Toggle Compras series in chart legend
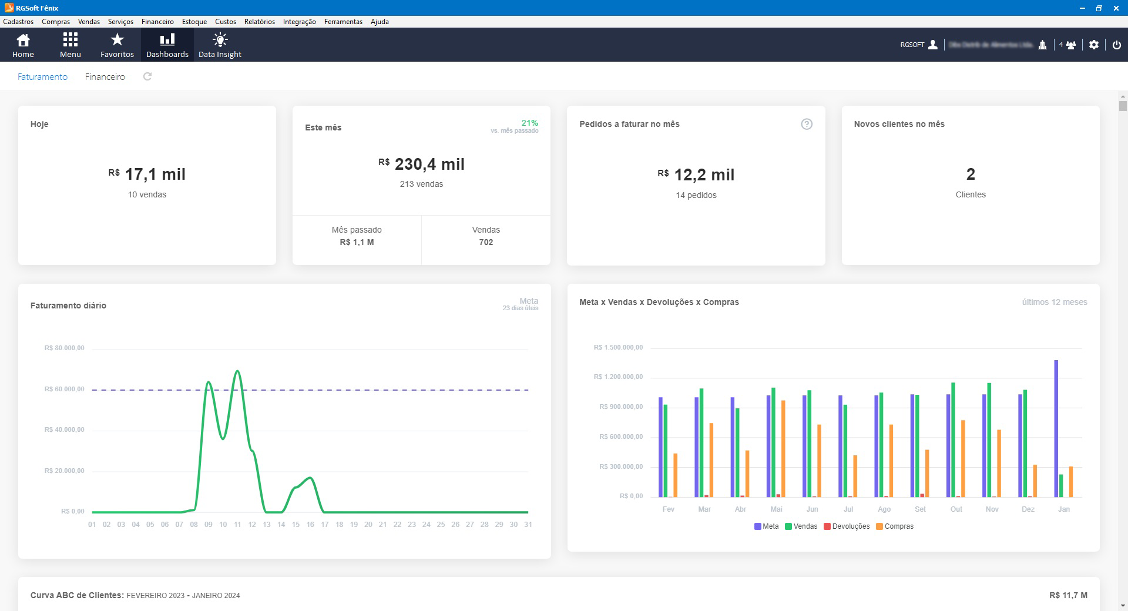Screen dimensions: 1128x611 point(894,526)
